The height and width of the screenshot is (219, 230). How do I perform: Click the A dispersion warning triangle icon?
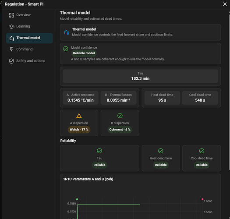point(79,116)
